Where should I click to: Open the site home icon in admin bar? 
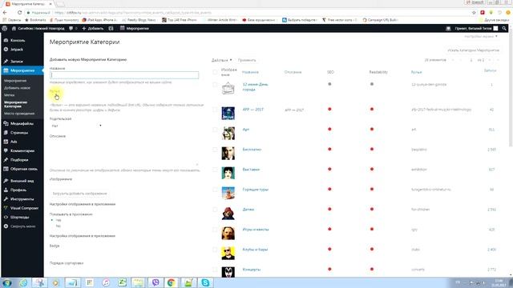tap(14, 29)
